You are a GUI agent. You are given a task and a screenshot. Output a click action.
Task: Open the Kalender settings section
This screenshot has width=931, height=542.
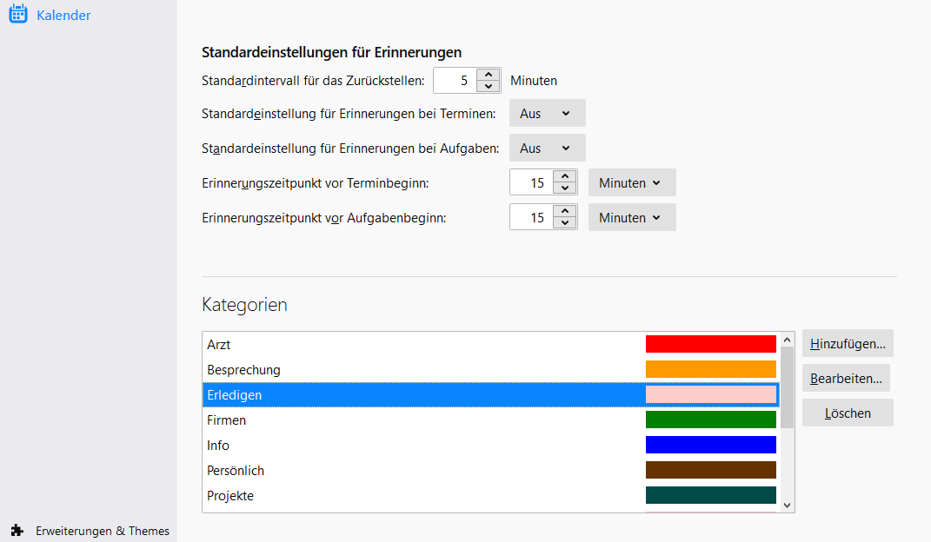click(x=63, y=15)
